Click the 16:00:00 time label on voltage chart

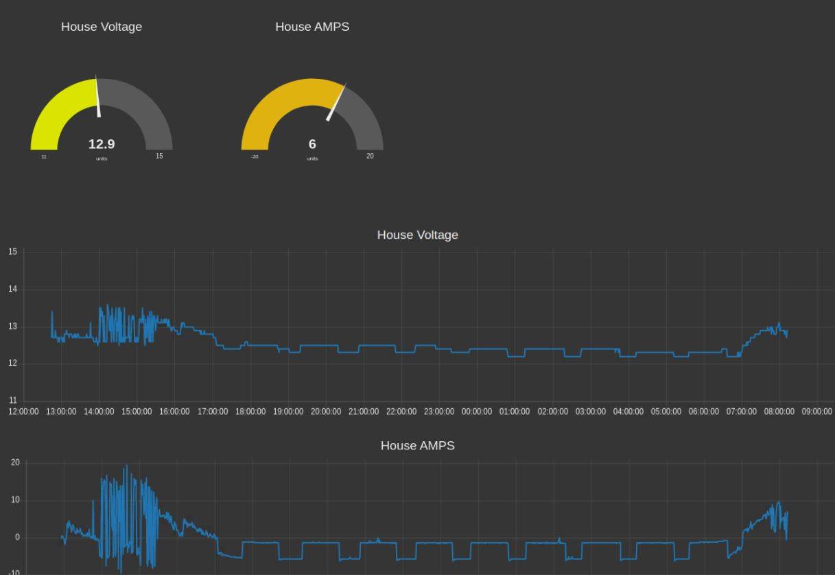(x=174, y=412)
